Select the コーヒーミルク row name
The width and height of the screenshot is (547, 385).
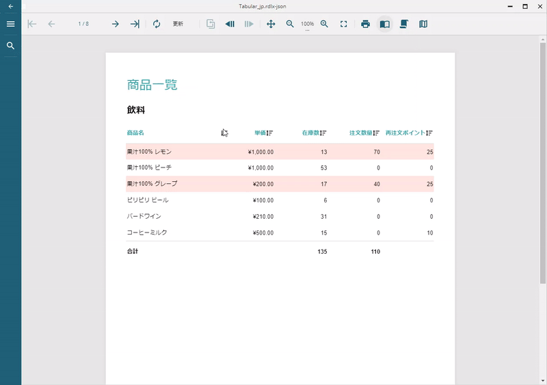click(147, 233)
